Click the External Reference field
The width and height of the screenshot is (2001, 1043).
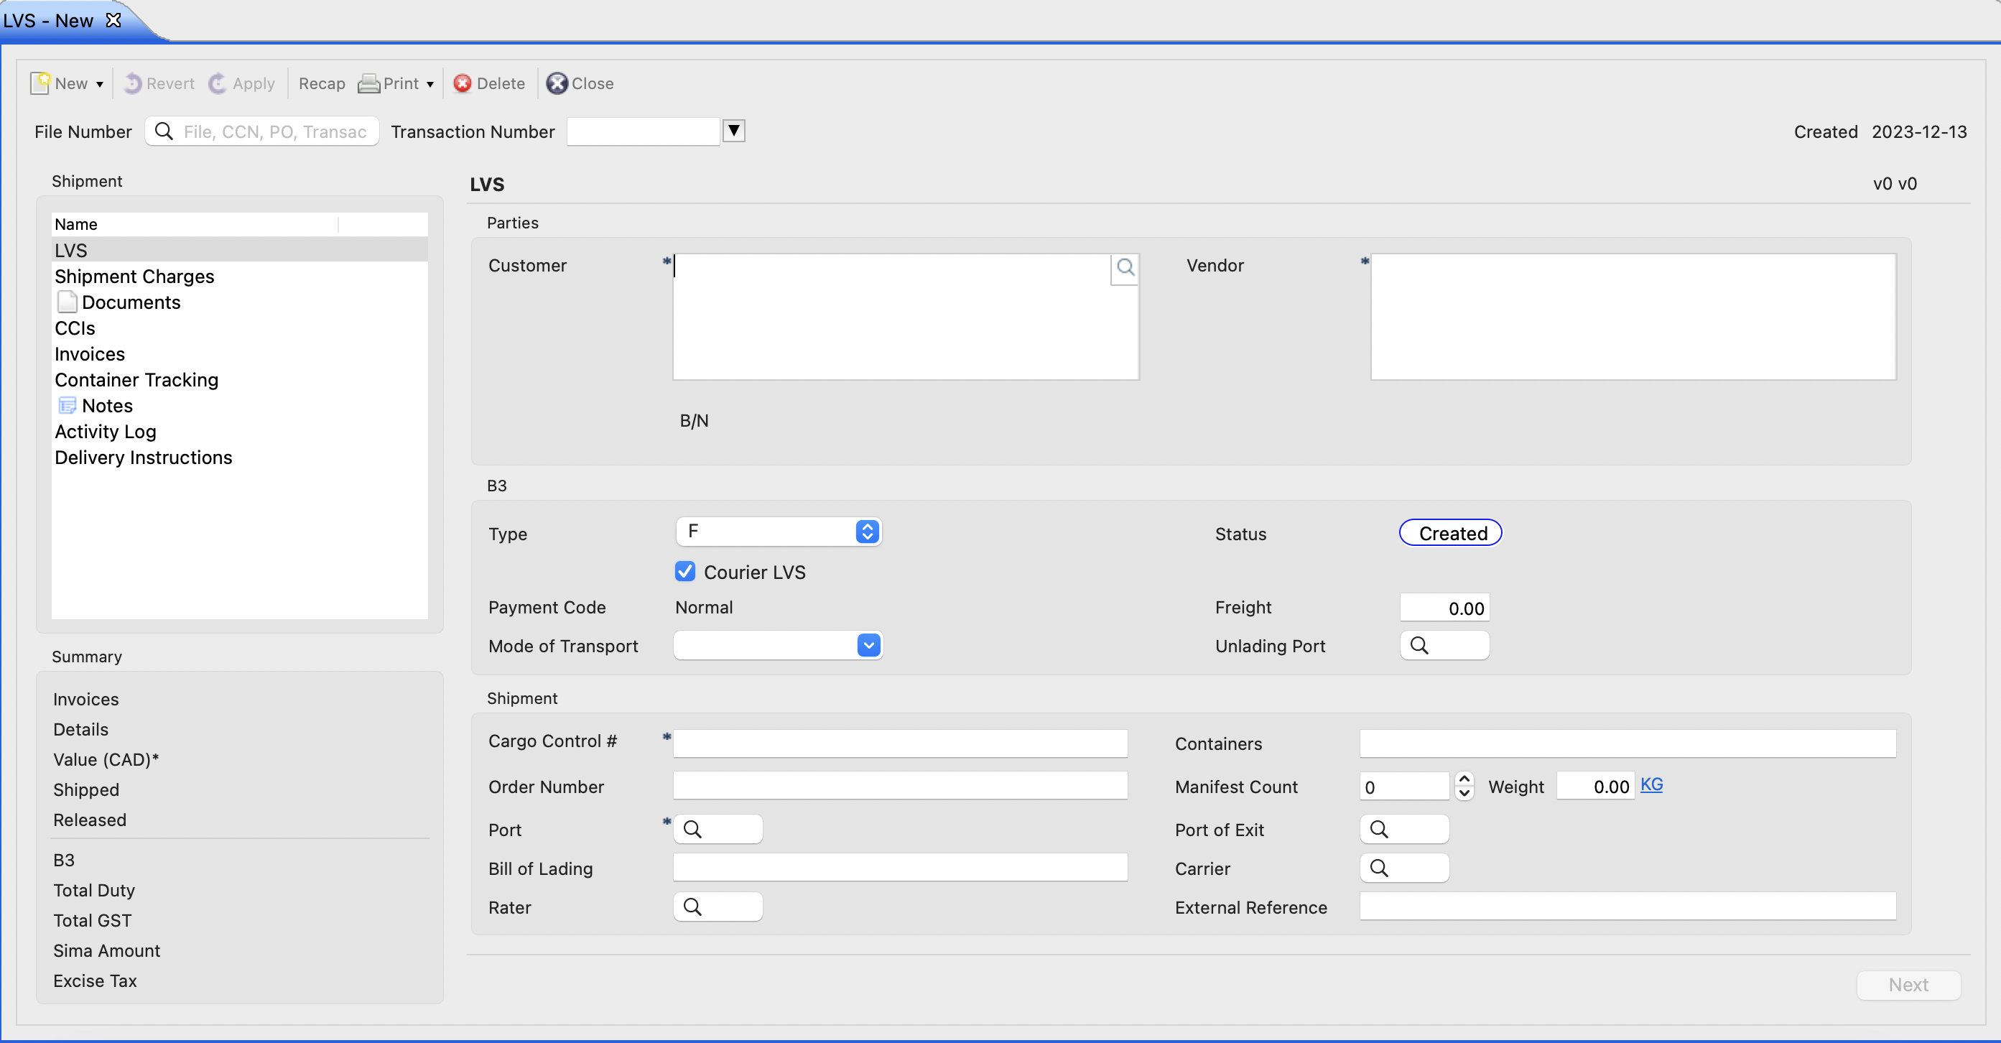(1628, 907)
